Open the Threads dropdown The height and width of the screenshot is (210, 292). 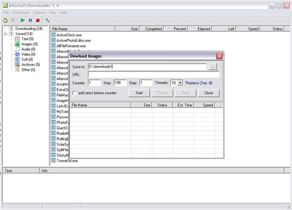180,83
